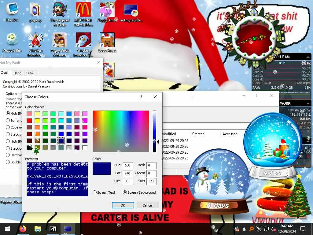The image size is (313, 235).
Task: Pick the bright yellow color swatch
Action: pyautogui.click(x=37, y=121)
